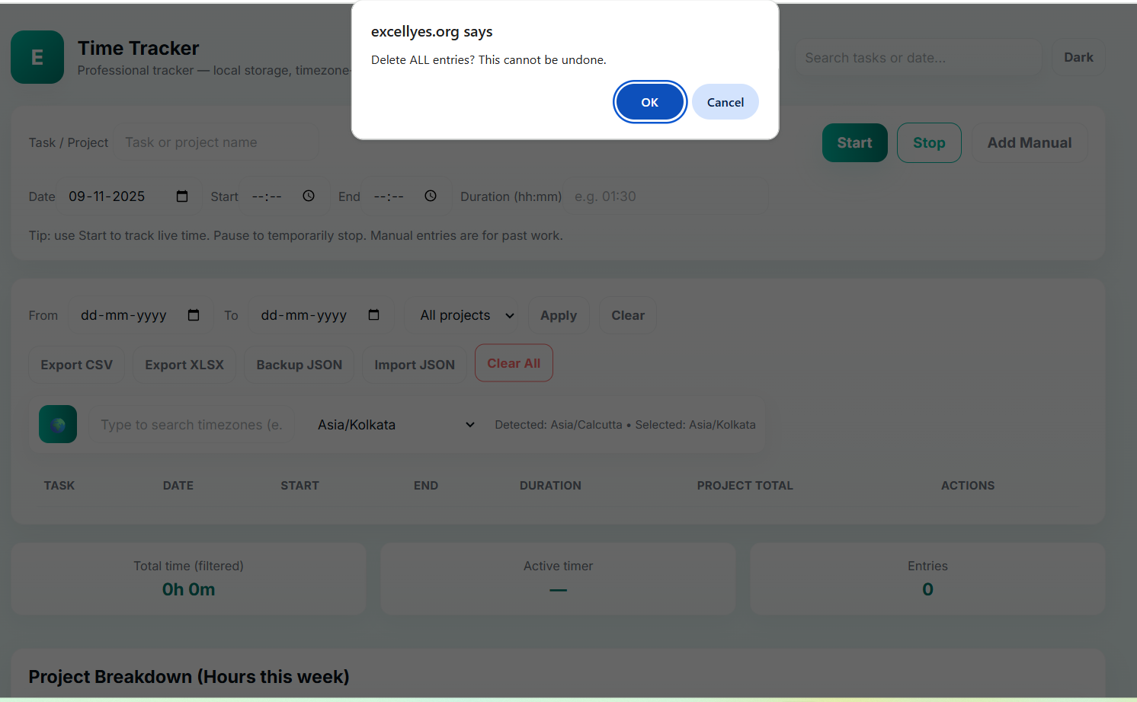Open the Asia/Kolkata timezone dropdown
The image size is (1137, 702).
click(396, 425)
